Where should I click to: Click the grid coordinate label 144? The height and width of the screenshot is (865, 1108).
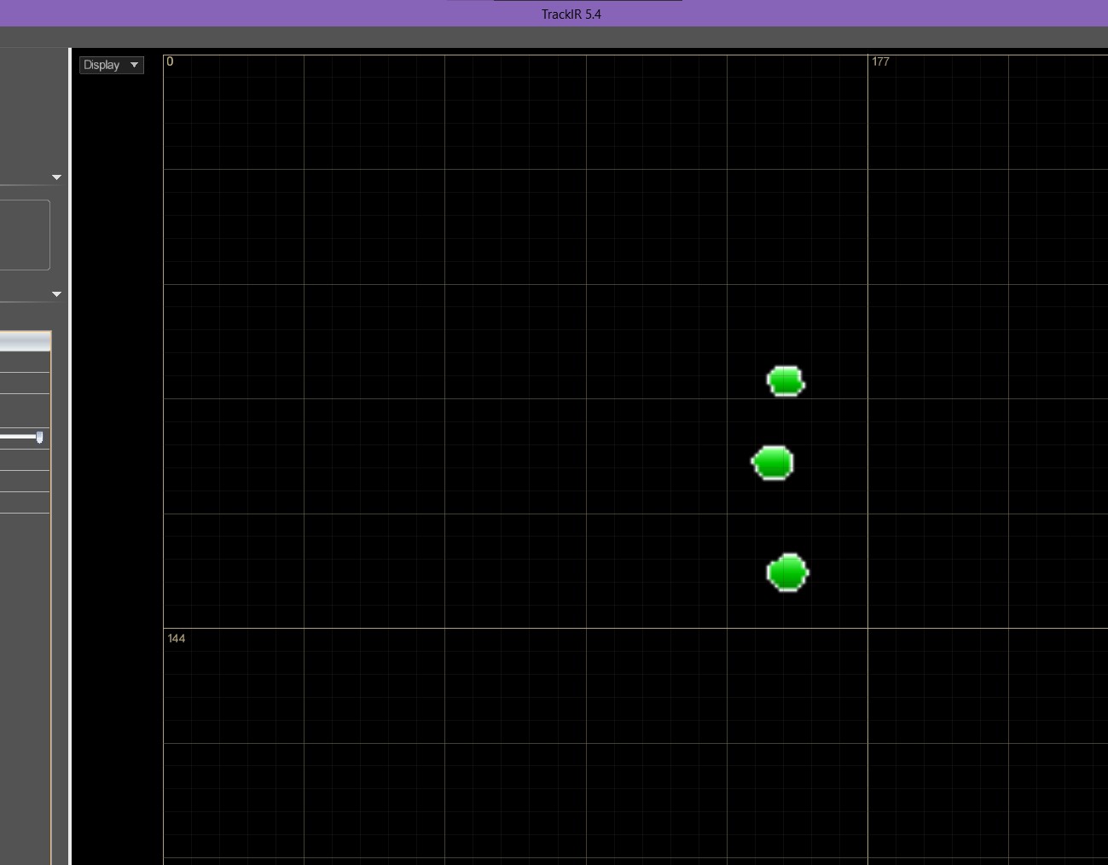177,638
